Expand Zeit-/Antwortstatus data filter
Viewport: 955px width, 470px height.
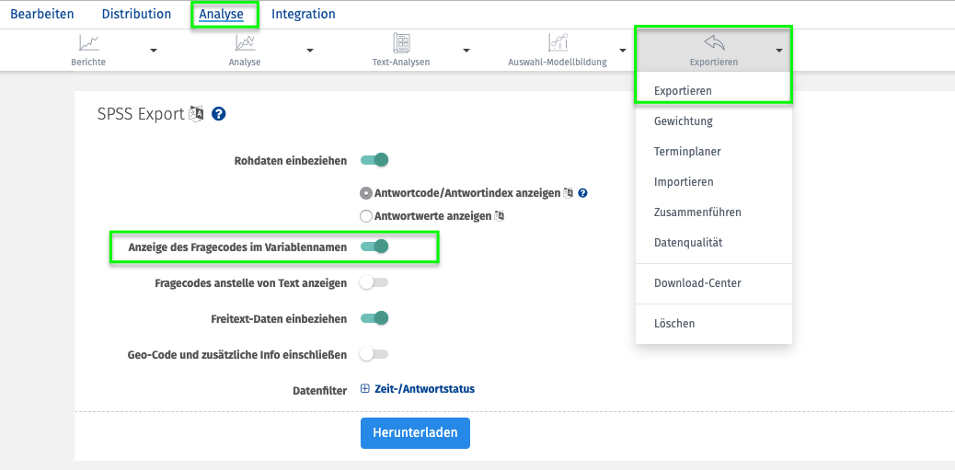click(418, 388)
